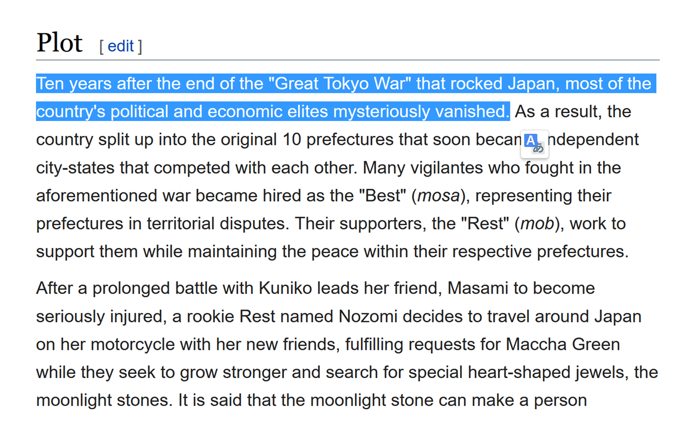Click the quoted word "Best"

[383, 196]
